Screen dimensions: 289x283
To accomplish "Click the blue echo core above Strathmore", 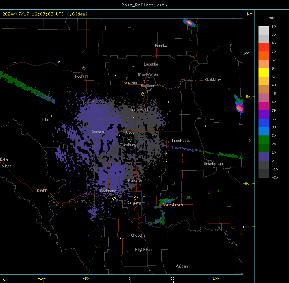I will tap(167, 200).
